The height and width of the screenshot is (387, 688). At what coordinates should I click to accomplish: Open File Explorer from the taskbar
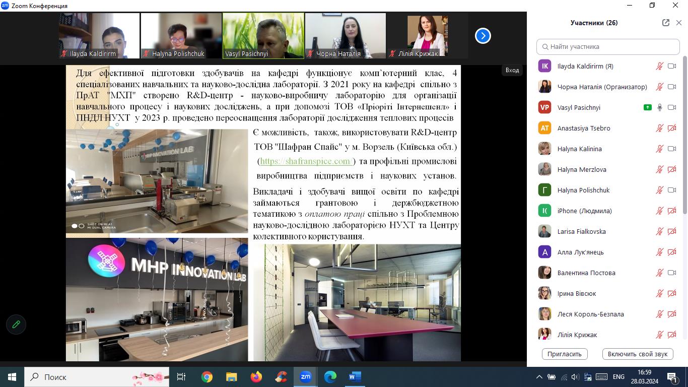(x=231, y=376)
